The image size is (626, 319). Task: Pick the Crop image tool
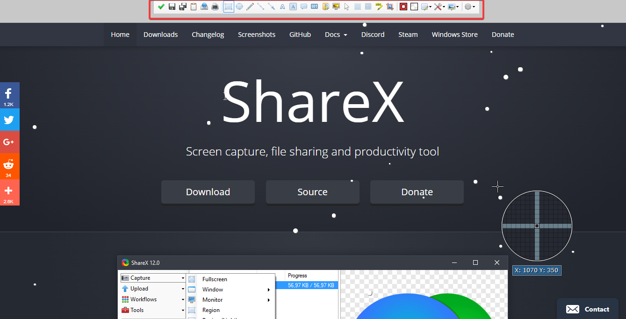tap(389, 7)
